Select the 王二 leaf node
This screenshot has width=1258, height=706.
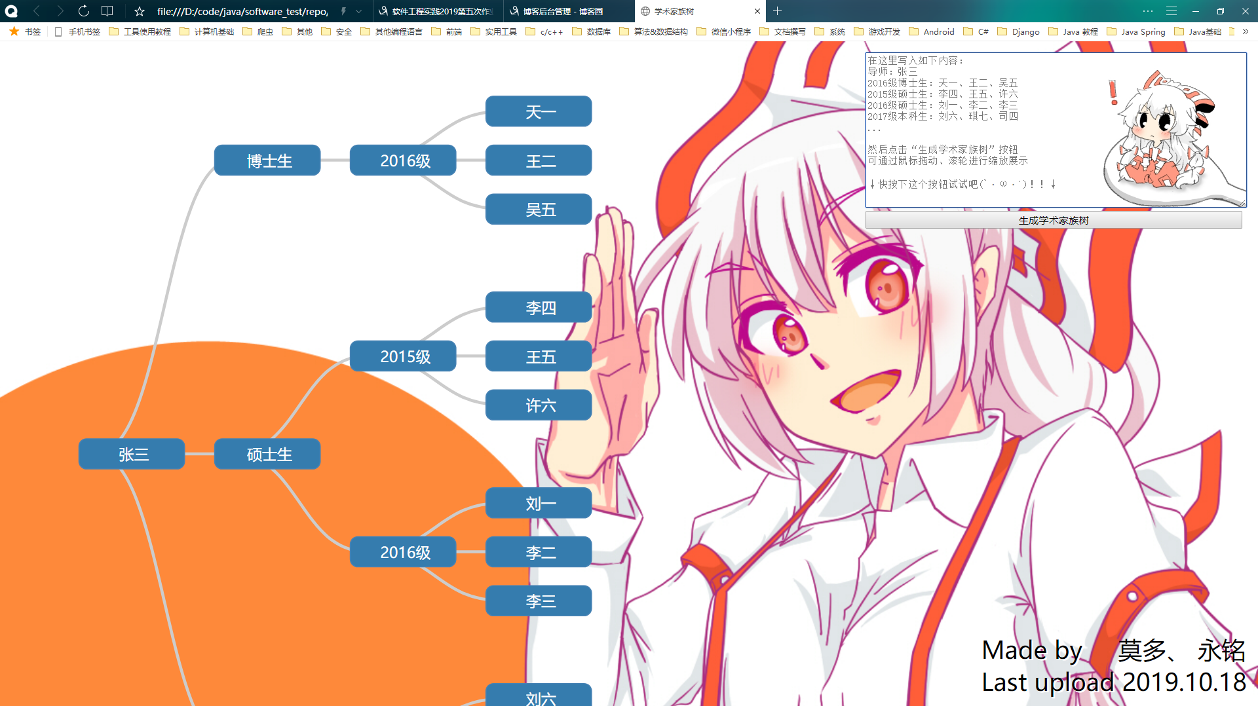pyautogui.click(x=539, y=160)
